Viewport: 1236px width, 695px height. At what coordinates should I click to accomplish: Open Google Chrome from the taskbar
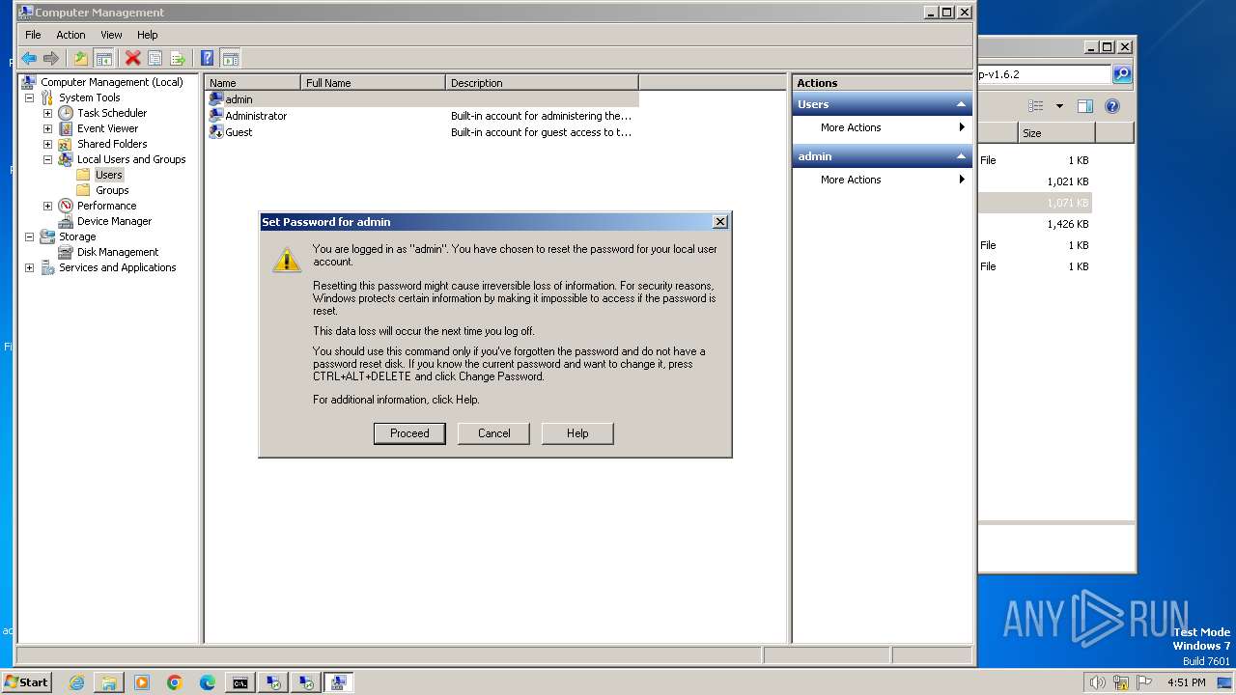click(175, 682)
